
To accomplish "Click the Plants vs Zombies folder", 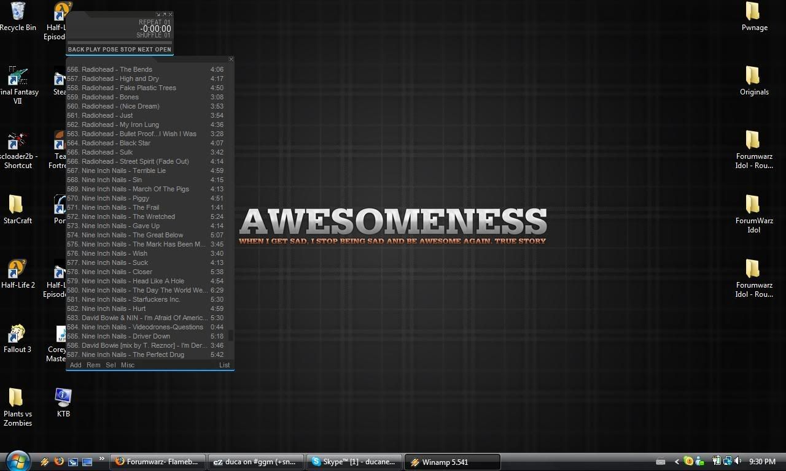I will point(17,407).
